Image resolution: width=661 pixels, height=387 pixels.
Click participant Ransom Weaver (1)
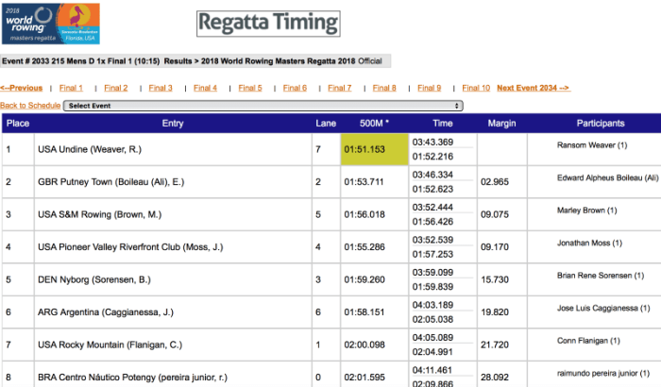[592, 145]
